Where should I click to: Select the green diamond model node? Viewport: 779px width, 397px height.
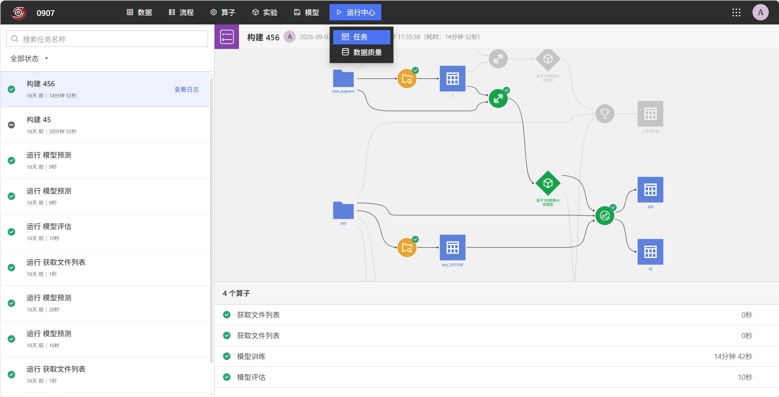point(548,183)
